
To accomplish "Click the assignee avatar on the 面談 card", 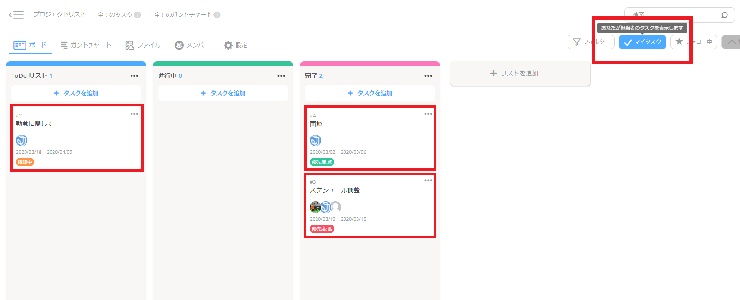I will point(316,140).
